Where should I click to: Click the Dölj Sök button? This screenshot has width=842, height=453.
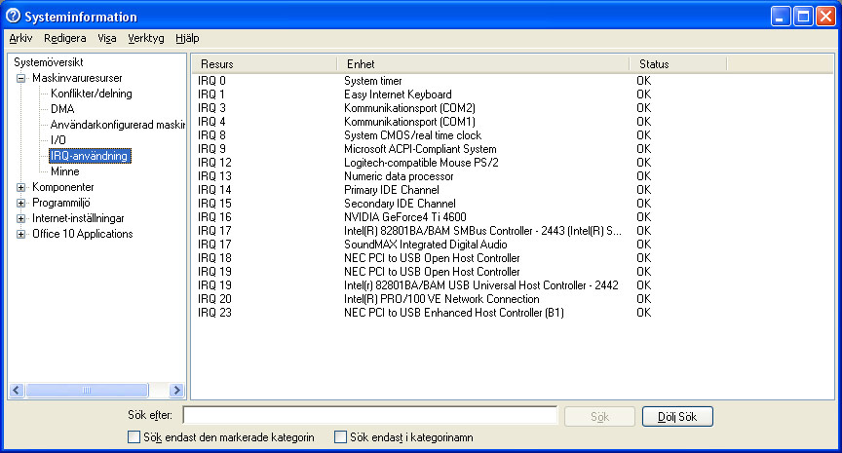[x=677, y=417]
